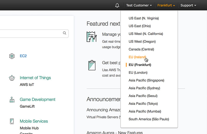Open Internet of Things category link
The height and width of the screenshot is (134, 207).
35,78
